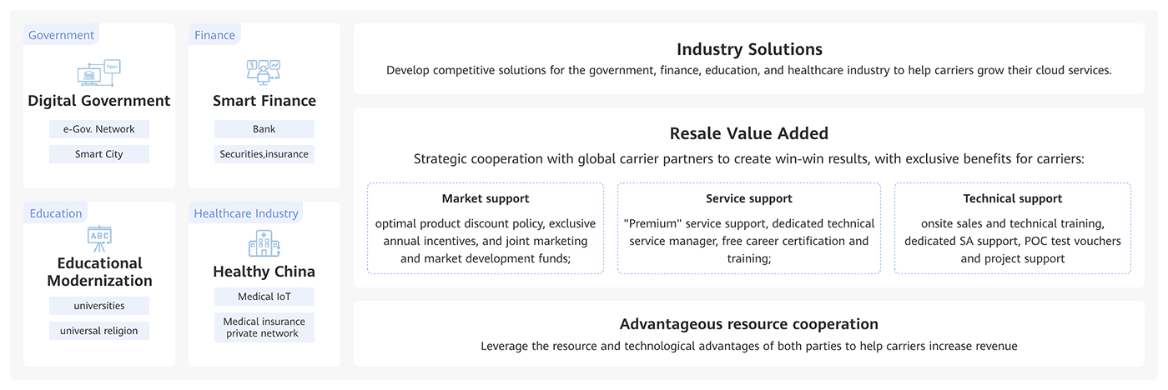Click the Healthy China hospital icon

coord(264,244)
